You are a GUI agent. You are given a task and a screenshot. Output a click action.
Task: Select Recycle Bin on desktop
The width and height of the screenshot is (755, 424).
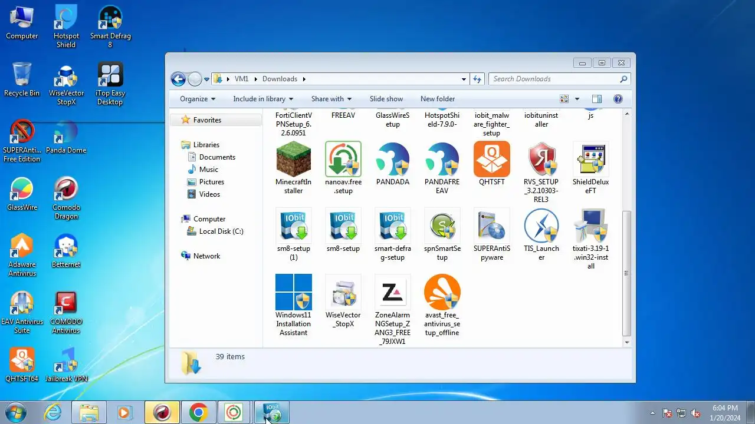tap(22, 79)
